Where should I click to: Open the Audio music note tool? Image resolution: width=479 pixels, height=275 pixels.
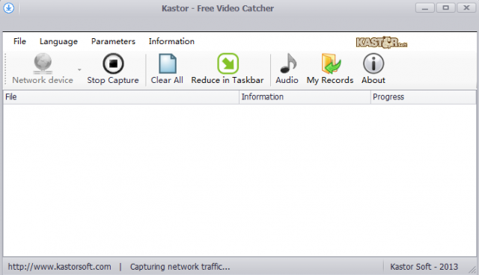287,69
